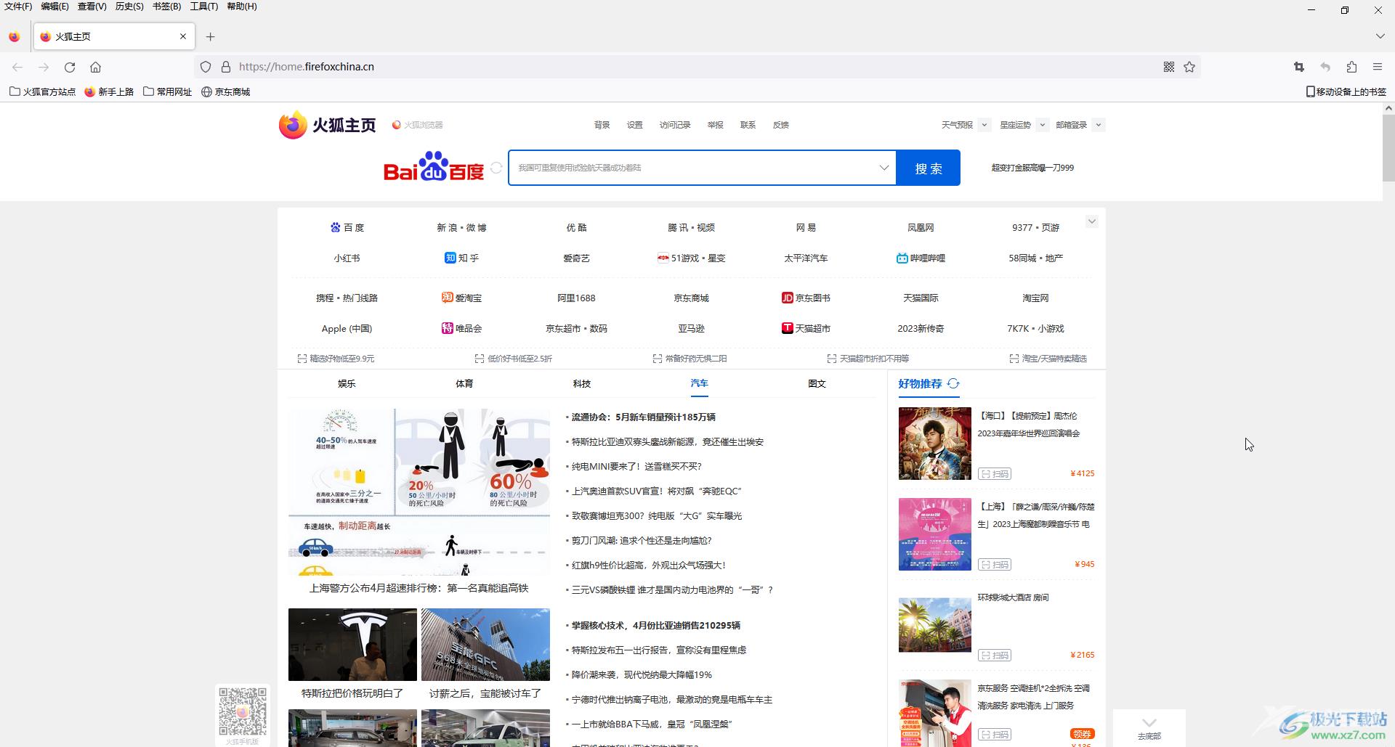
Task: Open the 京东商城 bookmark
Action: click(226, 92)
